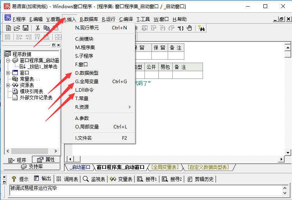Image resolution: width=292 pixels, height=200 pixels.
Task: Restore the inner document window
Action: [282, 19]
